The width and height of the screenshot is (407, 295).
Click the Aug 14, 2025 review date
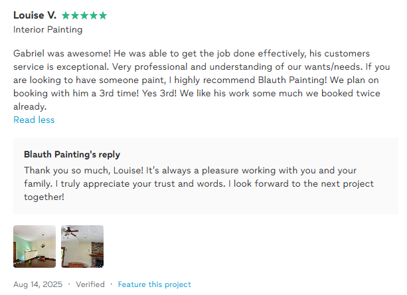click(x=38, y=284)
